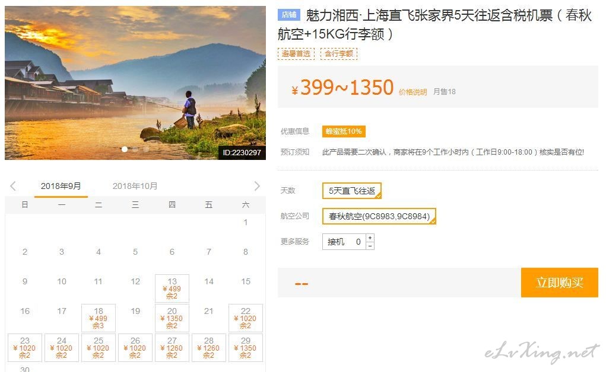Select September 28 priced ¥1260
Image resolution: width=606 pixels, height=372 pixels.
pos(209,348)
